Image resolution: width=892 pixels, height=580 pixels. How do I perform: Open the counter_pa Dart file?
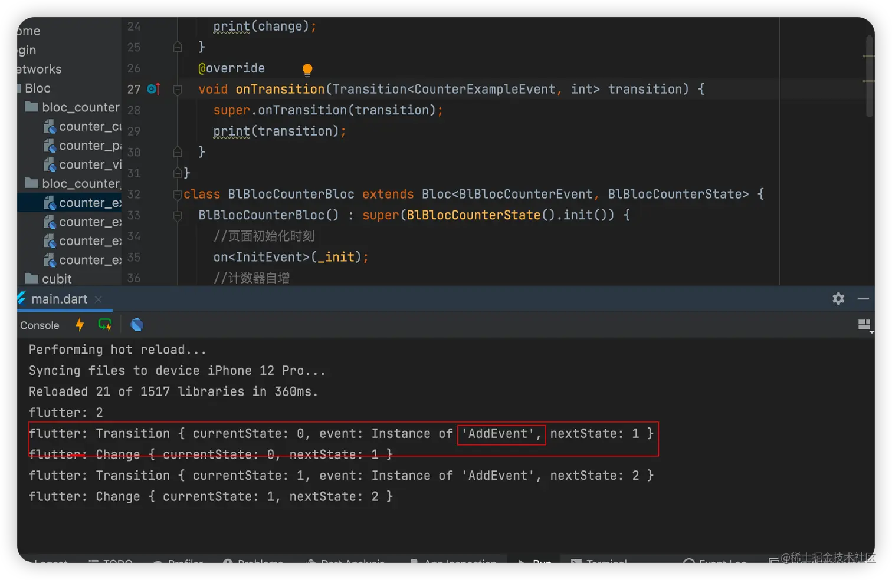pos(83,146)
